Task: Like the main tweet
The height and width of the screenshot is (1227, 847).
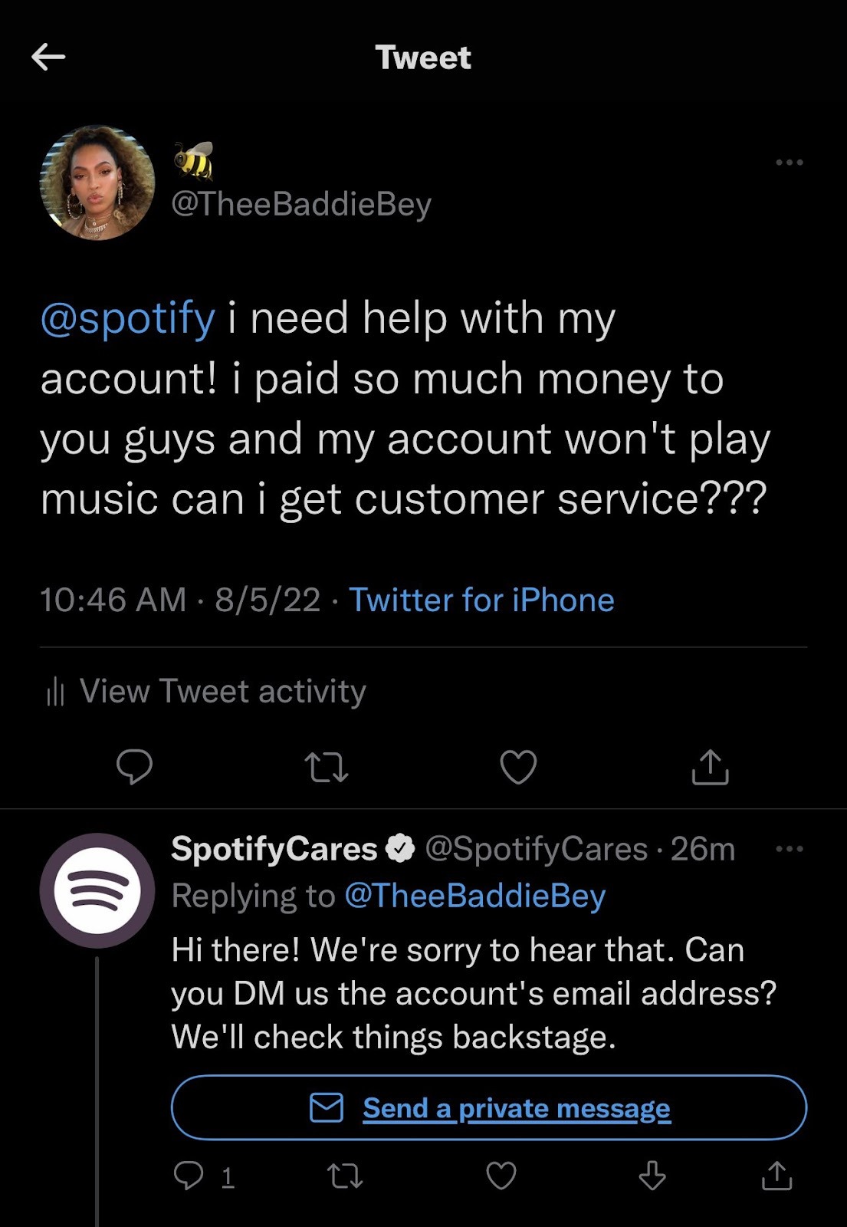Action: (518, 767)
